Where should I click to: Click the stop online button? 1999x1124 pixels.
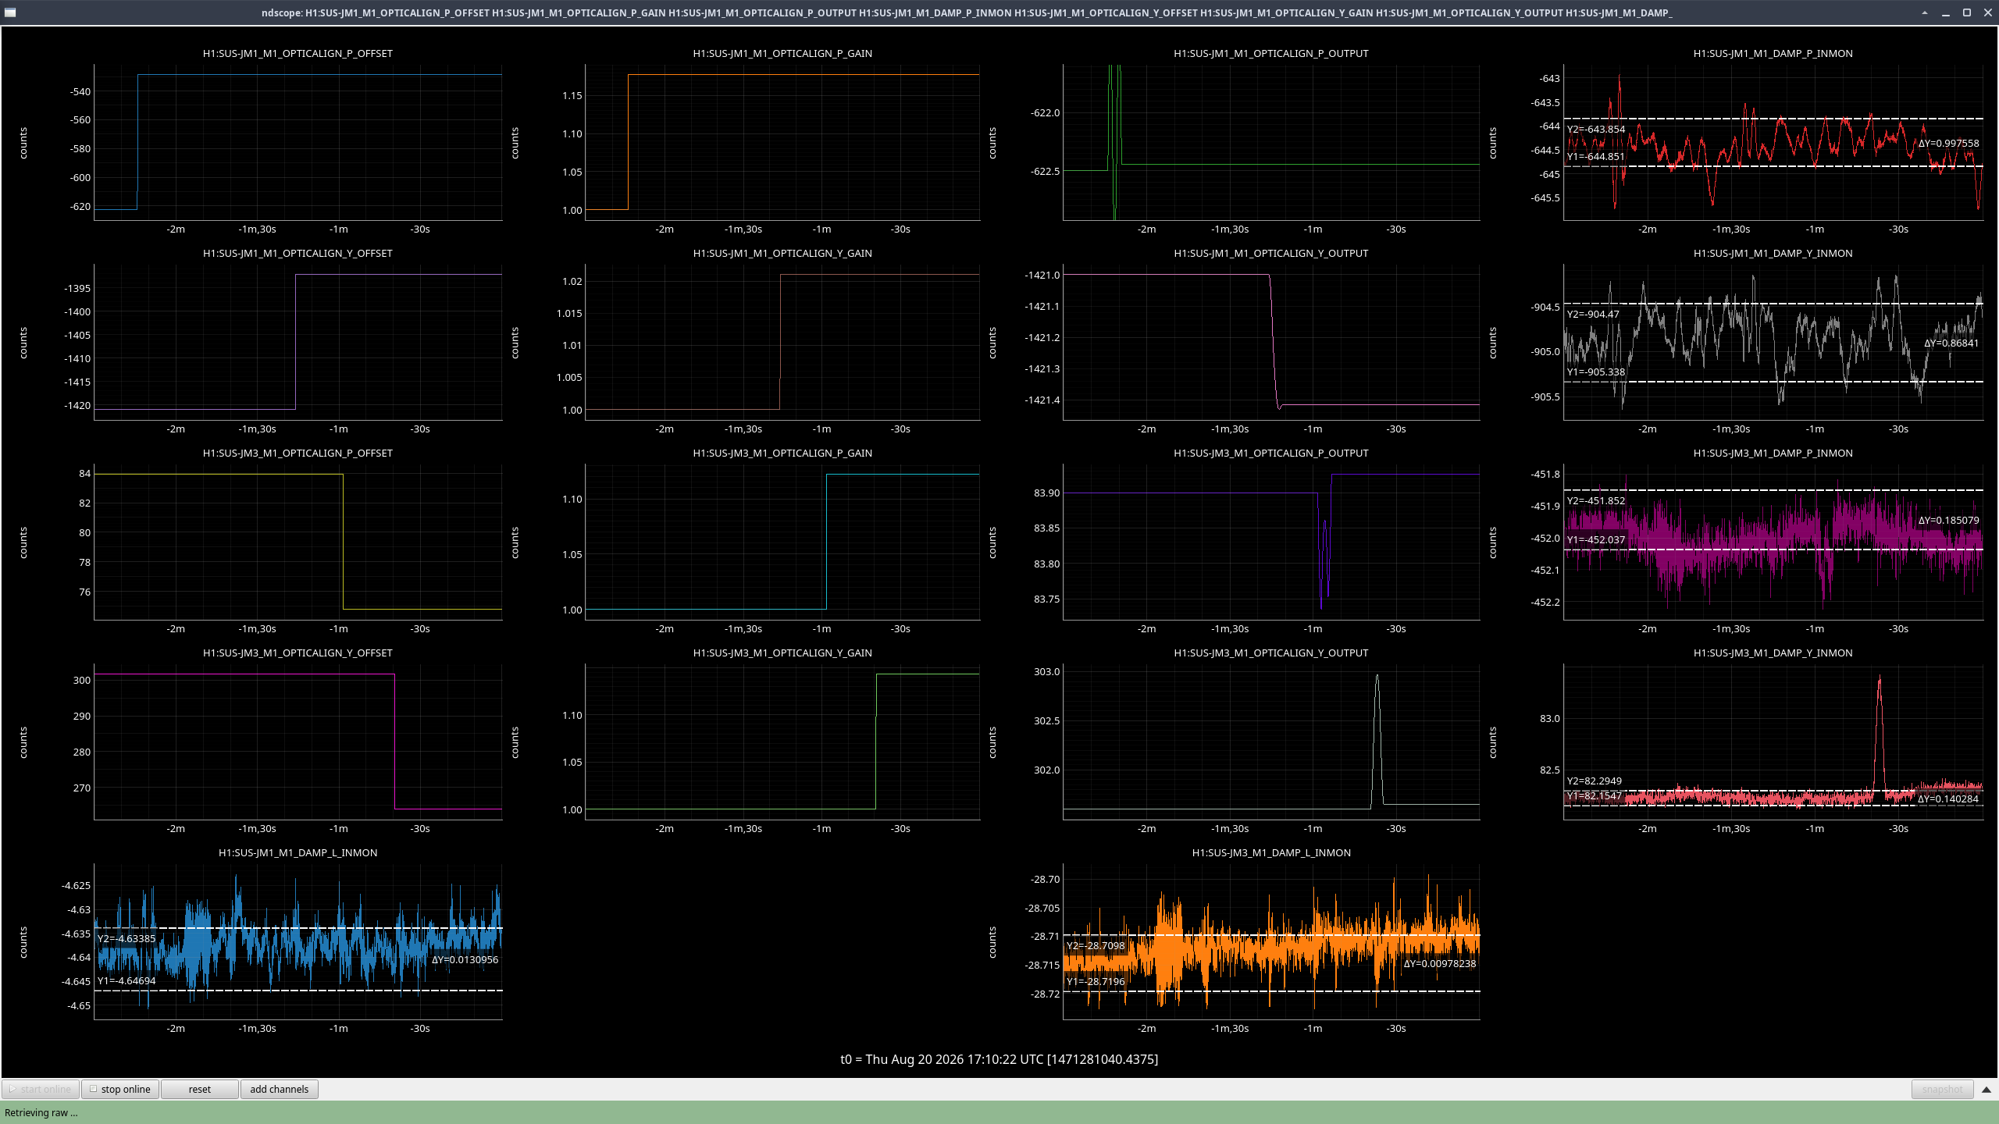click(120, 1089)
